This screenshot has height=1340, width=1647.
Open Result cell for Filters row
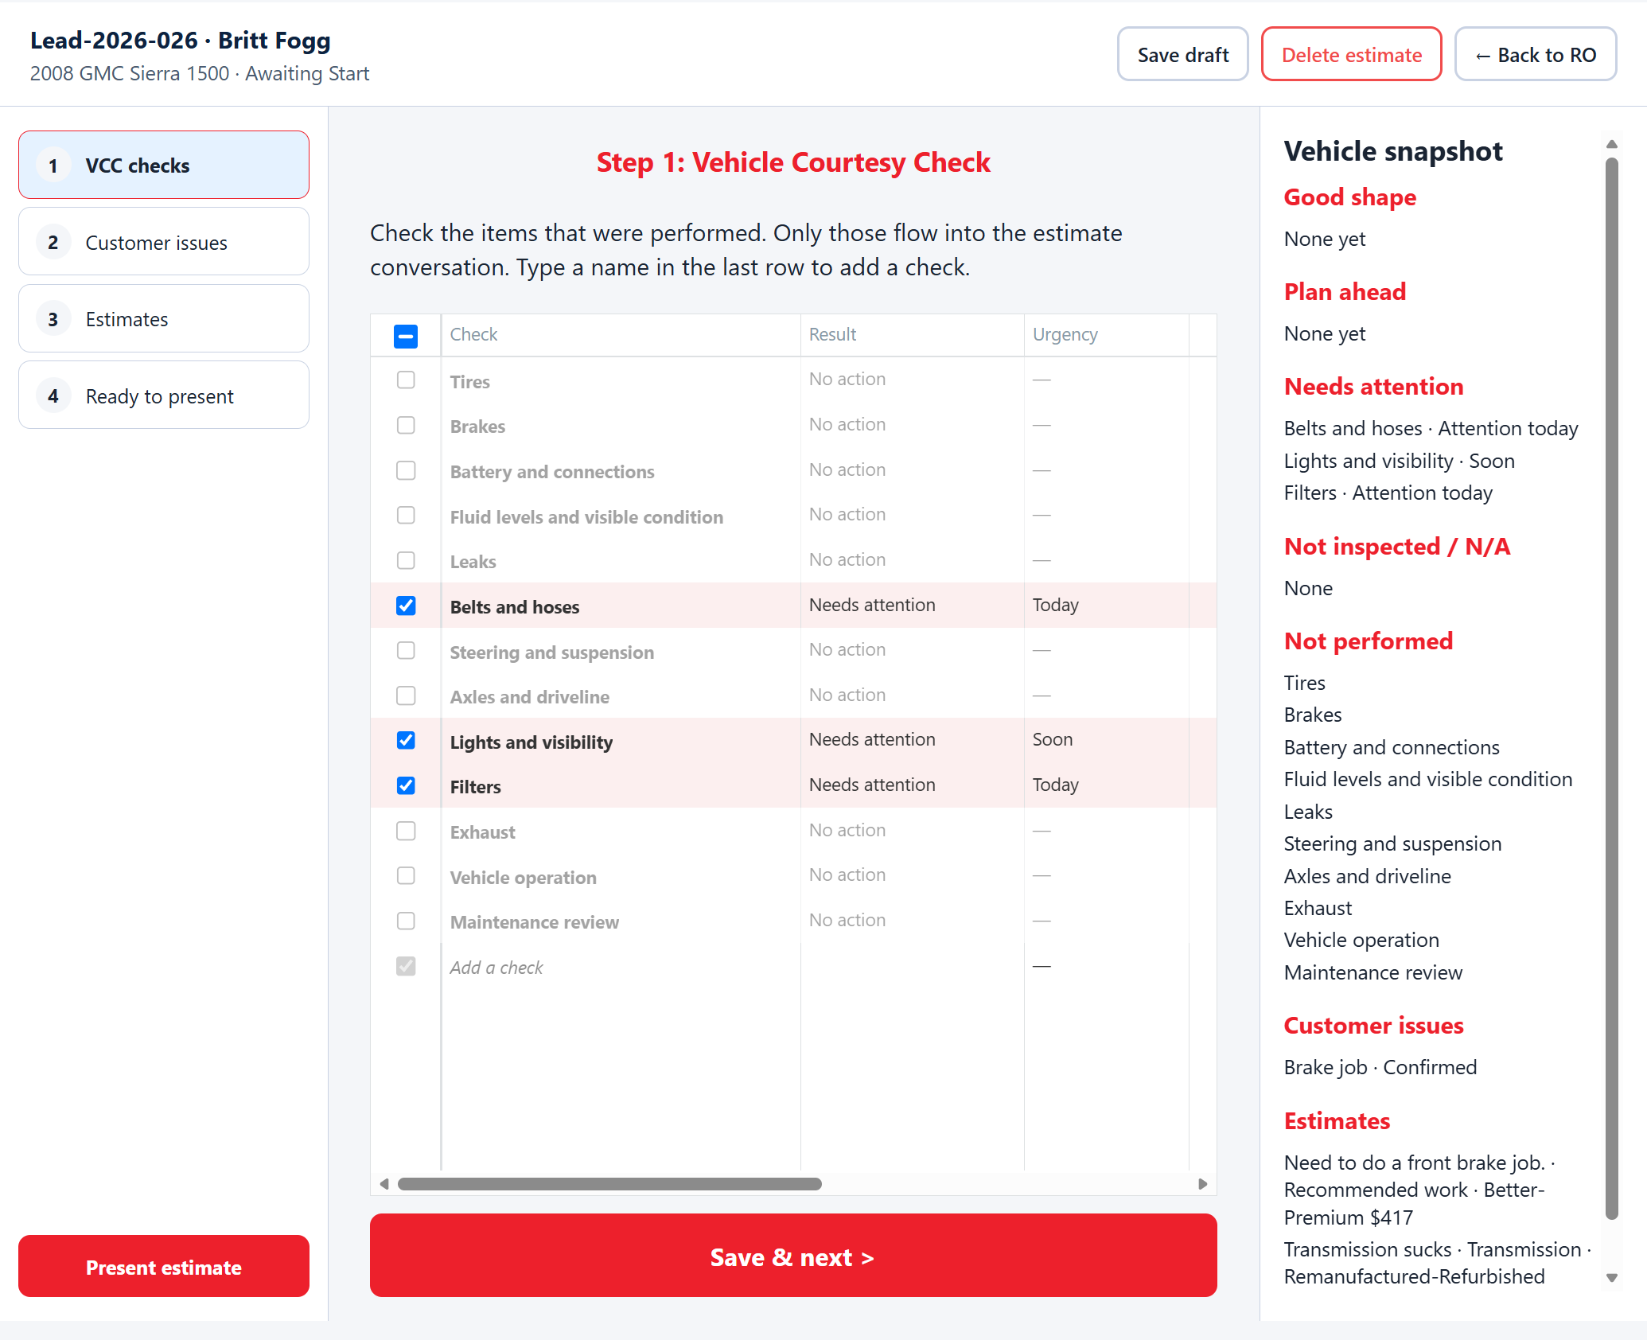(912, 785)
